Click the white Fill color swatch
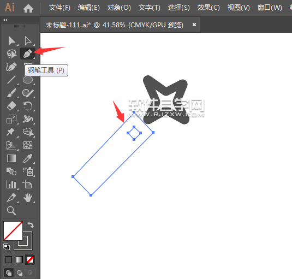Image resolution: width=292 pixels, height=279 pixels. pos(13,231)
